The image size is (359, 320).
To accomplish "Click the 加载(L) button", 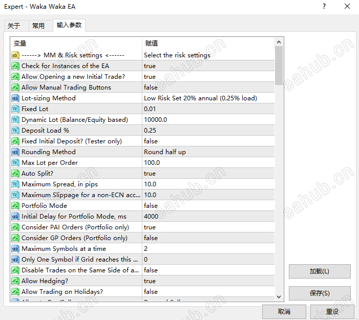I will (x=320, y=271).
